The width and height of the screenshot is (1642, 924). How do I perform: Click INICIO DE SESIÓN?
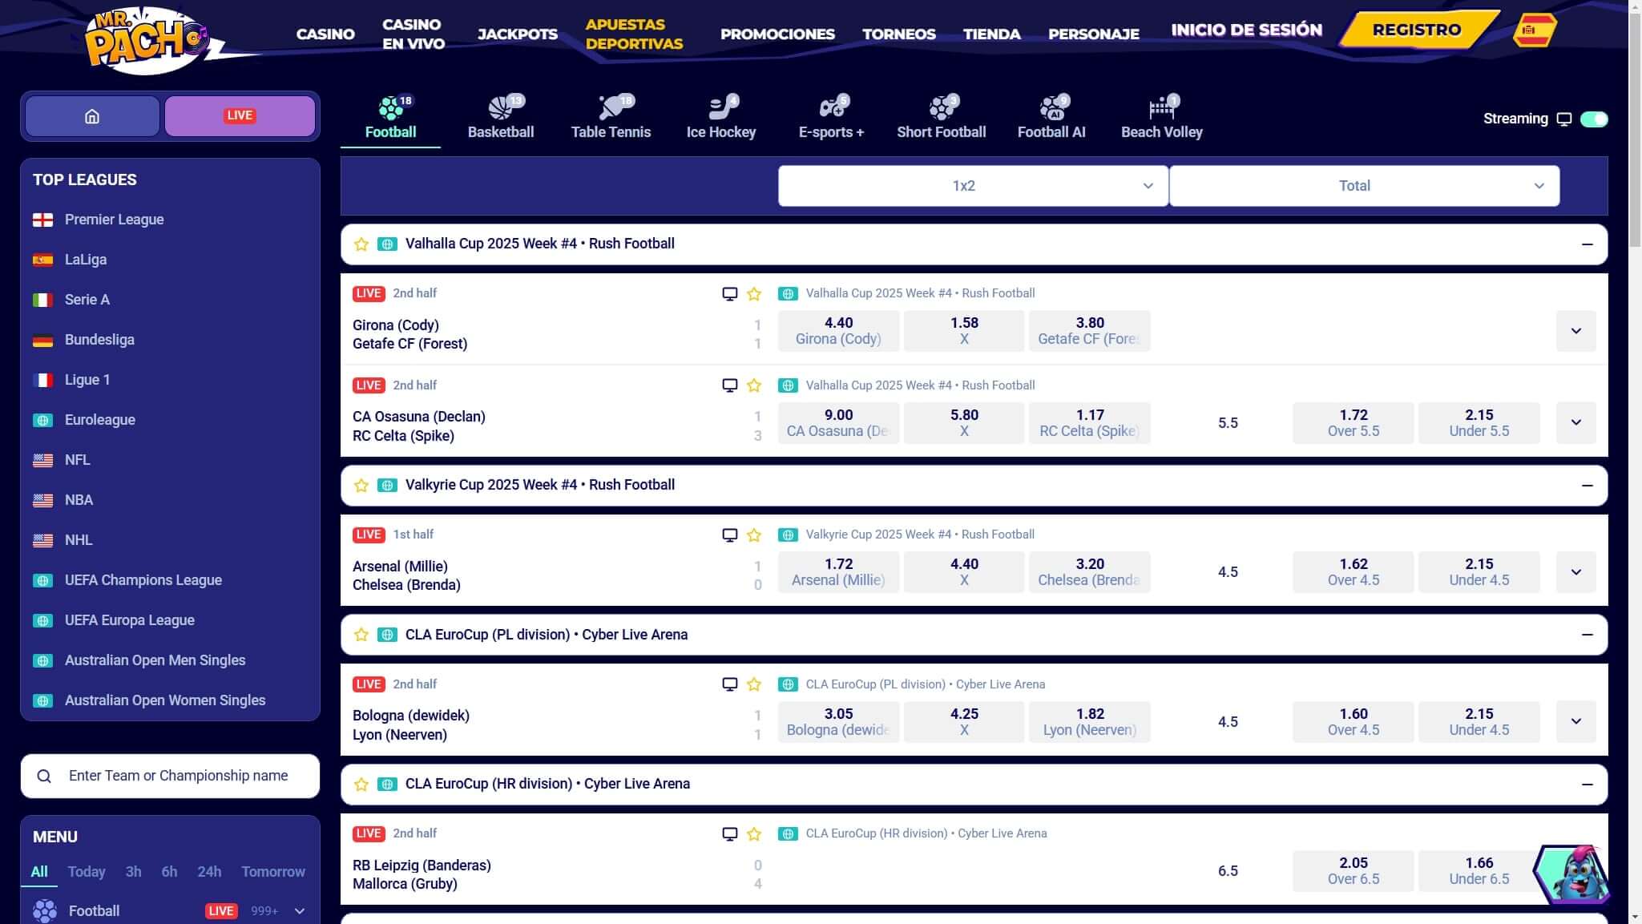pos(1247,30)
